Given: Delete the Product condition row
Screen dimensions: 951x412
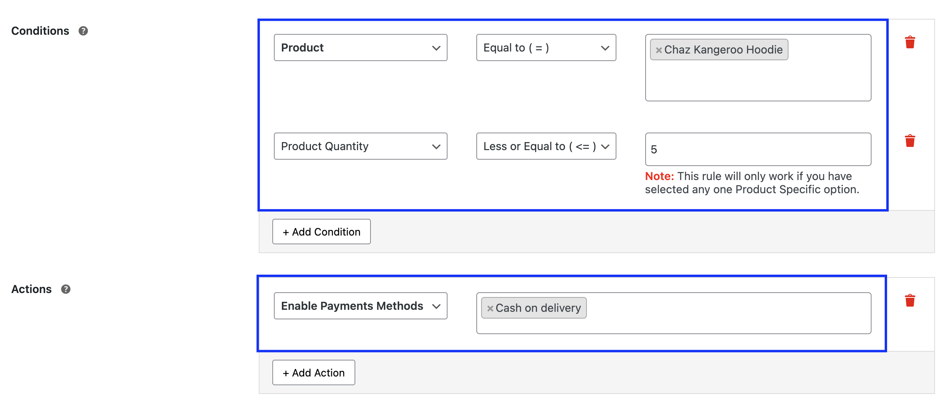Looking at the screenshot, I should (910, 42).
